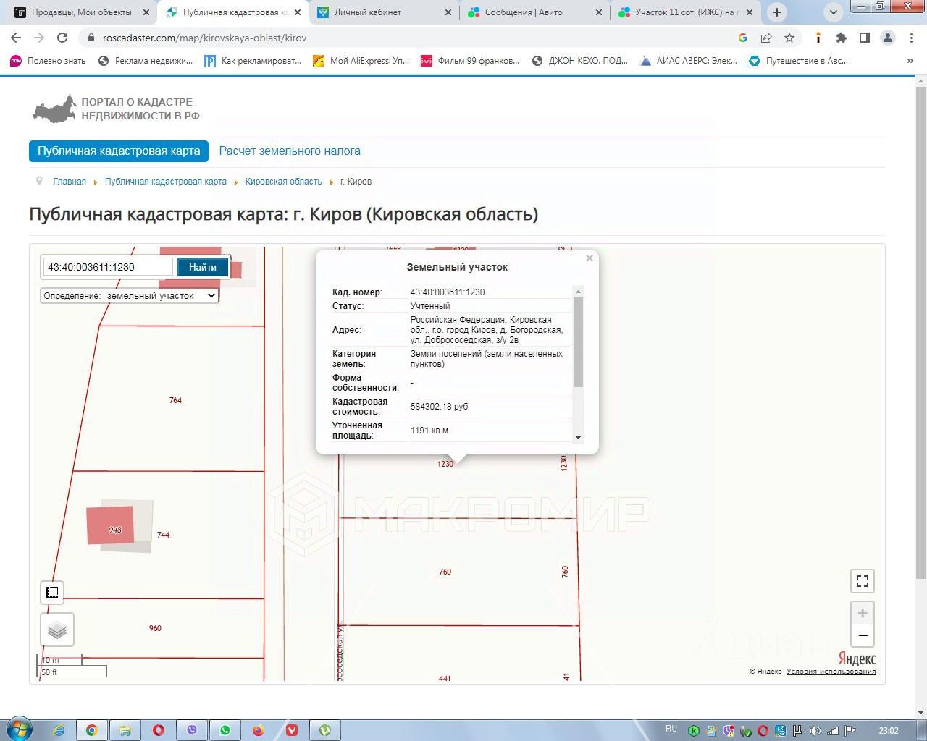Open Chrome from the taskbar
The width and height of the screenshot is (927, 741).
(92, 730)
